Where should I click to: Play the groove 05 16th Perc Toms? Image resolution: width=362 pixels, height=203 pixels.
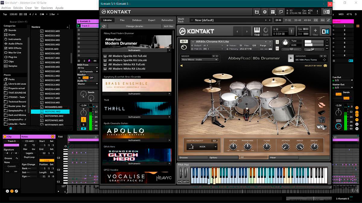tap(291, 58)
